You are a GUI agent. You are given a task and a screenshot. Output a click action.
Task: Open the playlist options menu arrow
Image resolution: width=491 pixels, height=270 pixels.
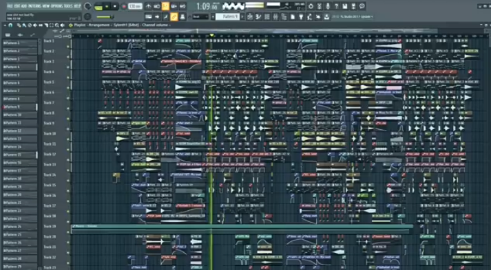(x=5, y=25)
